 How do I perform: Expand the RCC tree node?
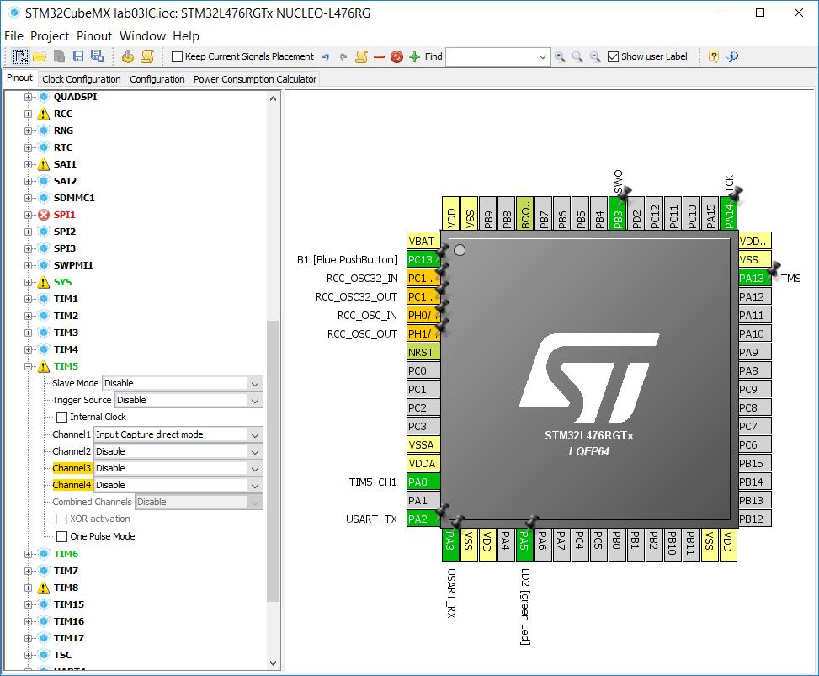(29, 114)
